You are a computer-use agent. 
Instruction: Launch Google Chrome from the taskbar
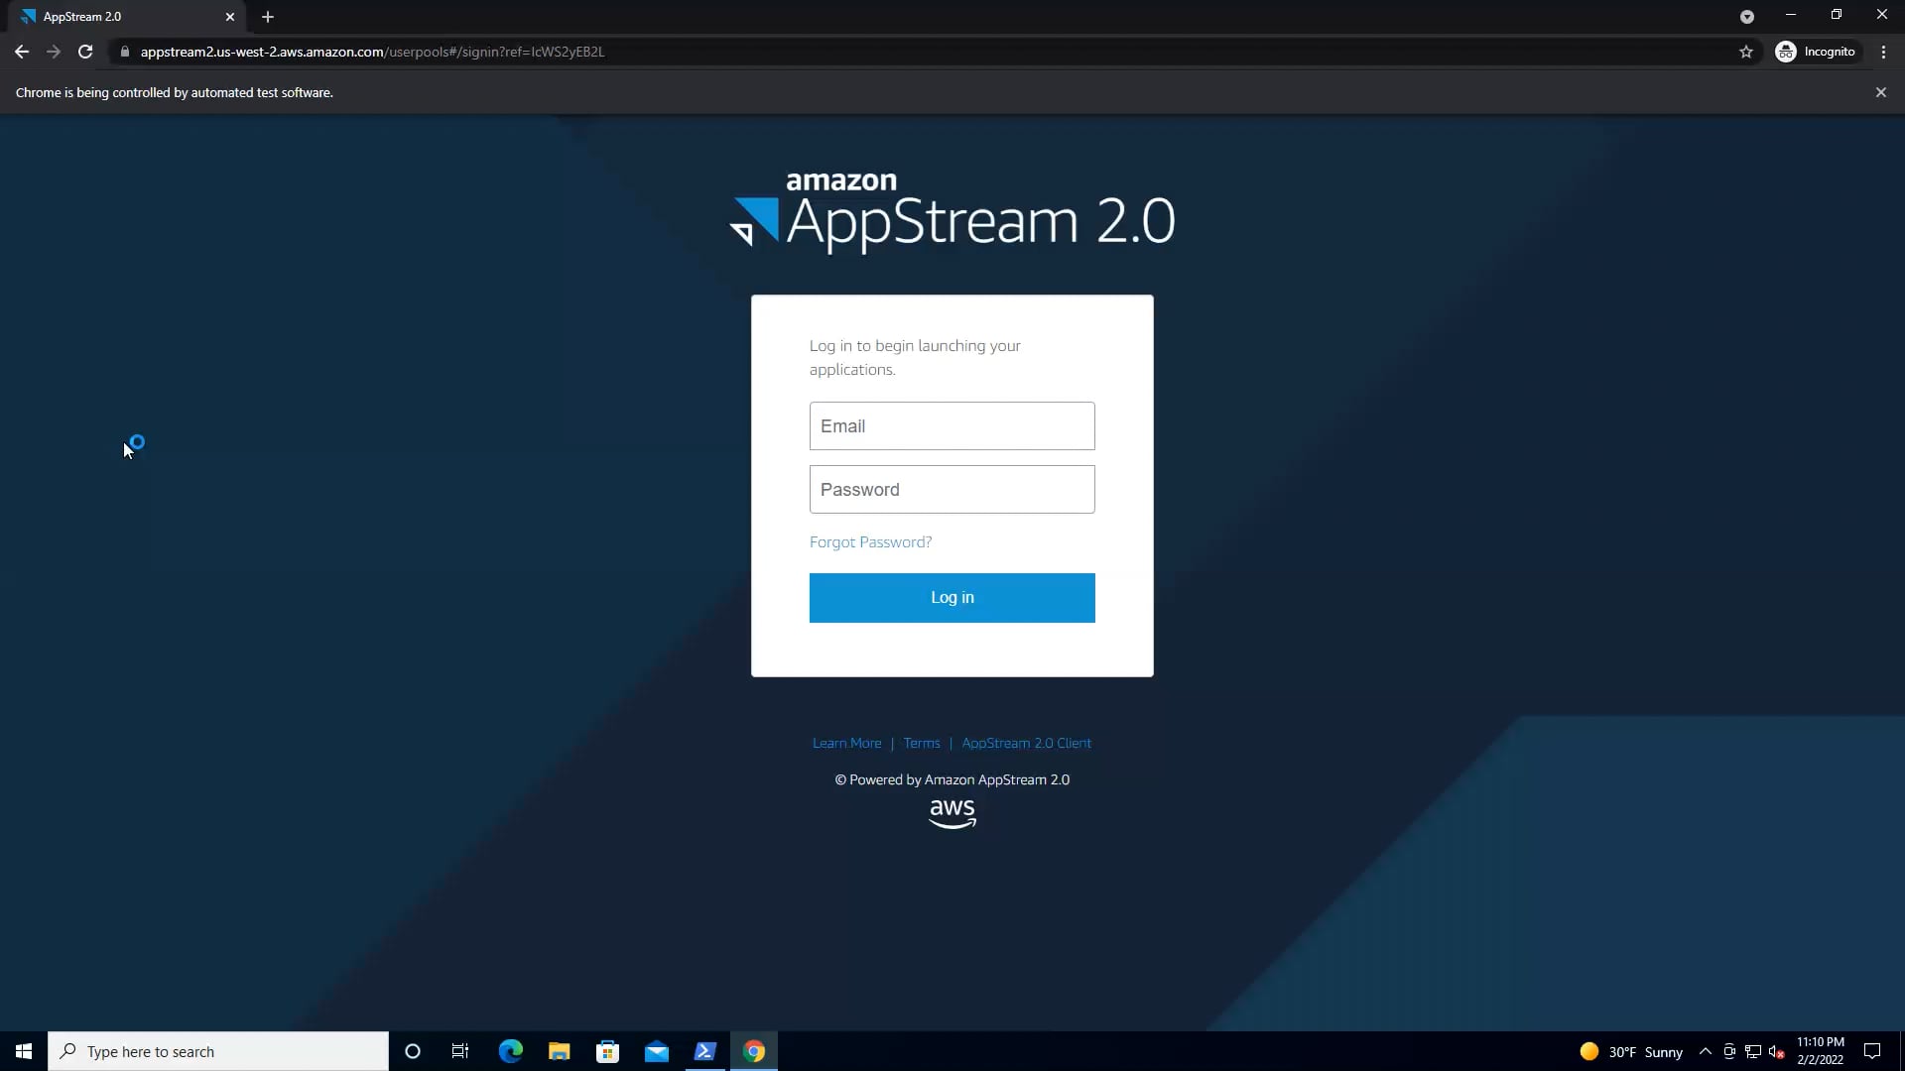(755, 1050)
